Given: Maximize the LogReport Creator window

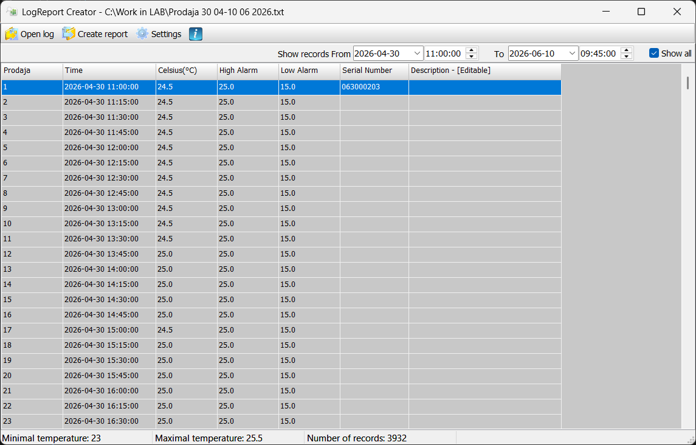Looking at the screenshot, I should [641, 12].
